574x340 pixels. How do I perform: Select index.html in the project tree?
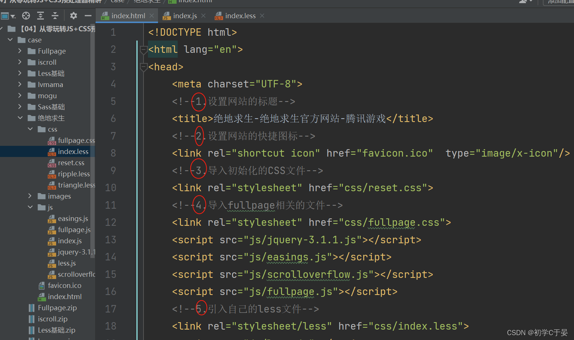[48, 296]
